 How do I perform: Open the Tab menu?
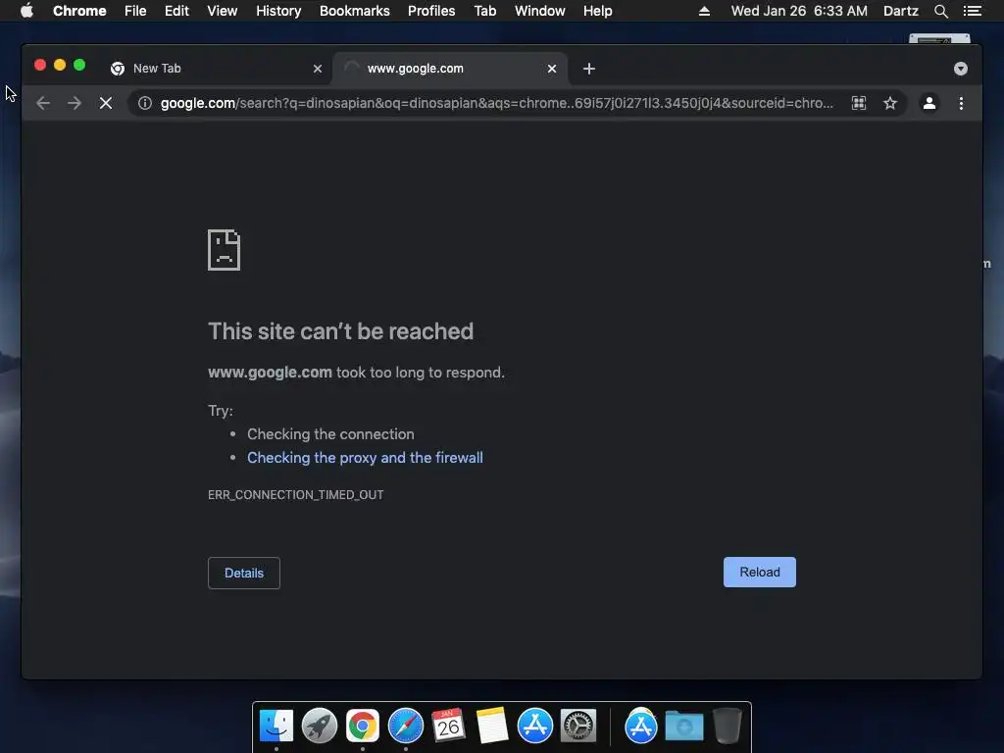(484, 11)
